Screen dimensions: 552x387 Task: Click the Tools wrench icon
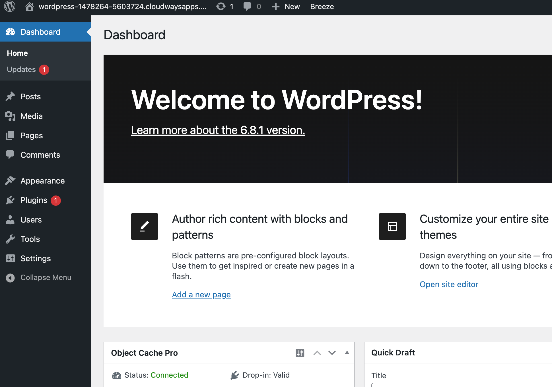tap(10, 239)
